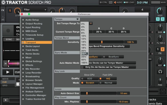Image resolution: width=167 pixels, height=105 pixels.
Task: Toggle the eye icon in Tempo header
Action: pyautogui.click(x=77, y=19)
